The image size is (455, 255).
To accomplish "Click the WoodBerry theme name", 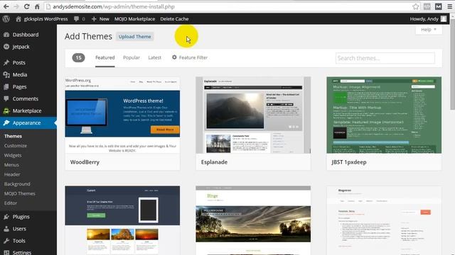I will point(85,162).
